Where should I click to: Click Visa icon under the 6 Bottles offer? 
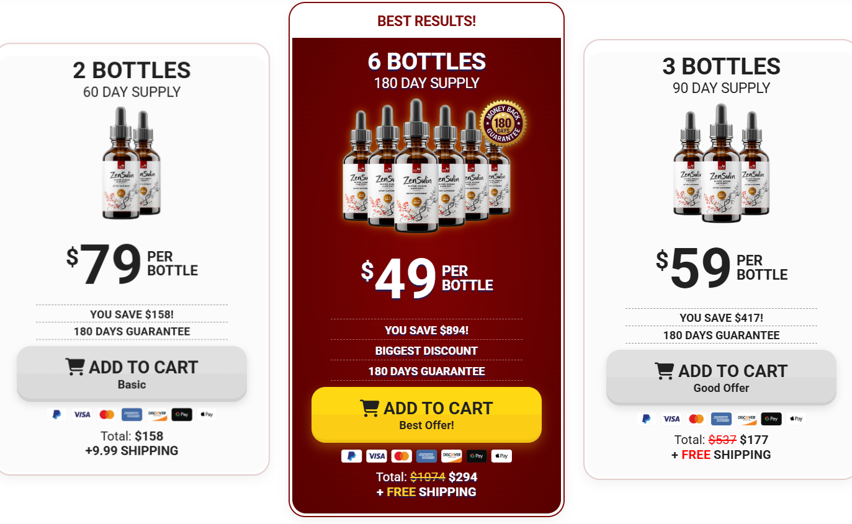(376, 456)
